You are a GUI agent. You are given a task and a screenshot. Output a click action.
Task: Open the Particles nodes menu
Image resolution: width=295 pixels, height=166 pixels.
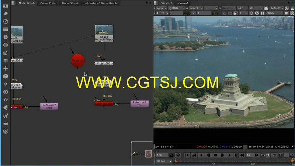pyautogui.click(x=6, y=84)
